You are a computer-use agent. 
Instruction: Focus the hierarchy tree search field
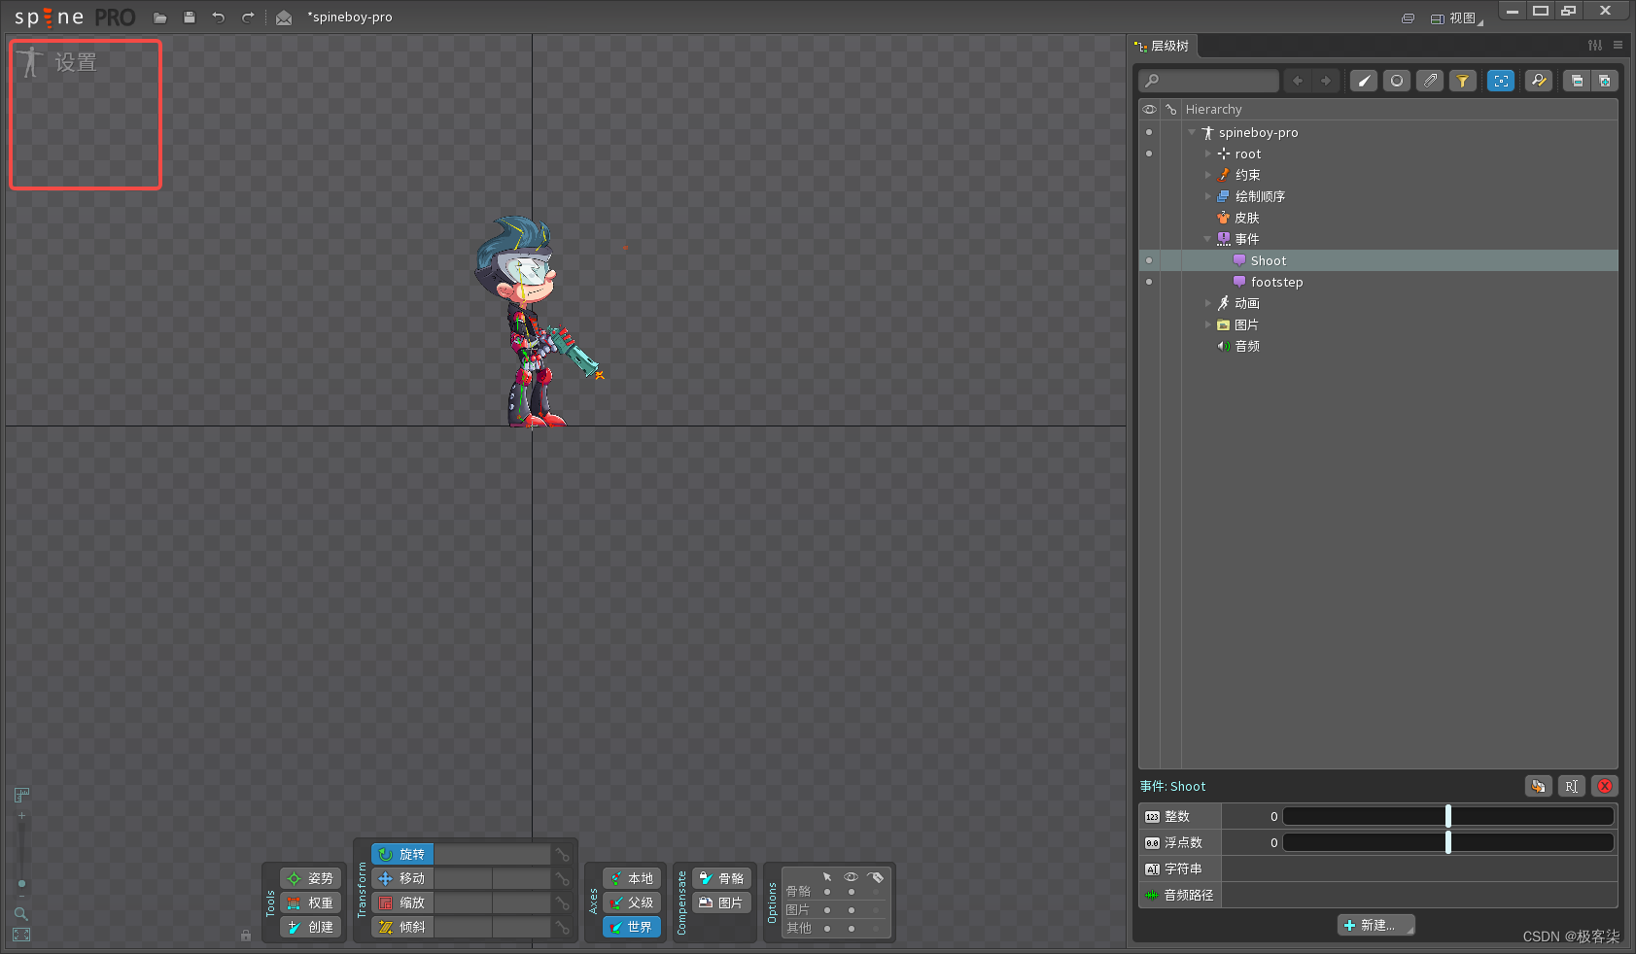pyautogui.click(x=1209, y=81)
